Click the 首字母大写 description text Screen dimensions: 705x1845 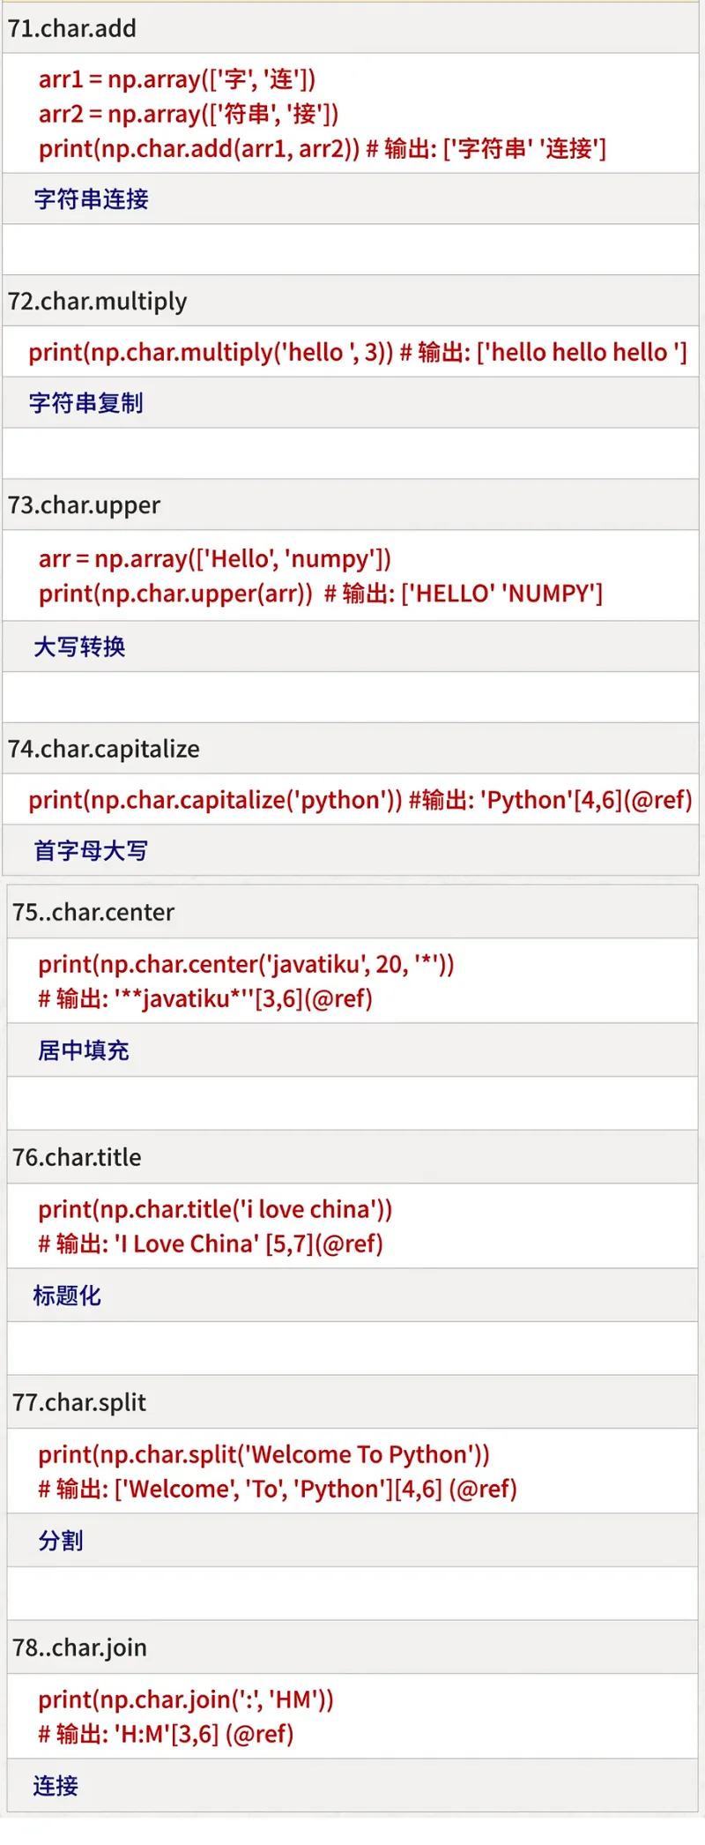click(x=91, y=851)
